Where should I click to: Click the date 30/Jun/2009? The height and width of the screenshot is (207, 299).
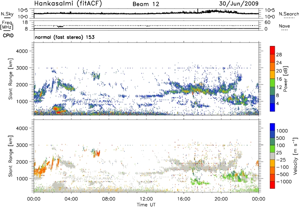[239, 3]
